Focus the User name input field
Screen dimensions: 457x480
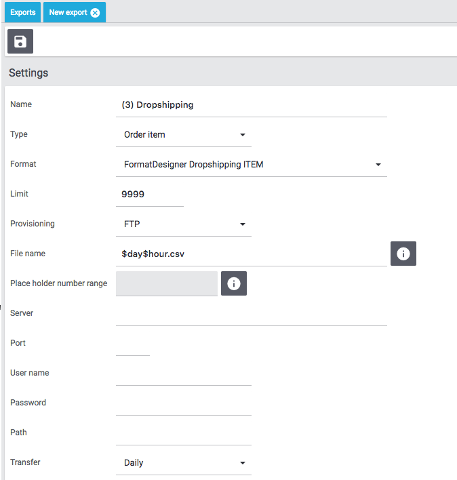click(x=184, y=374)
